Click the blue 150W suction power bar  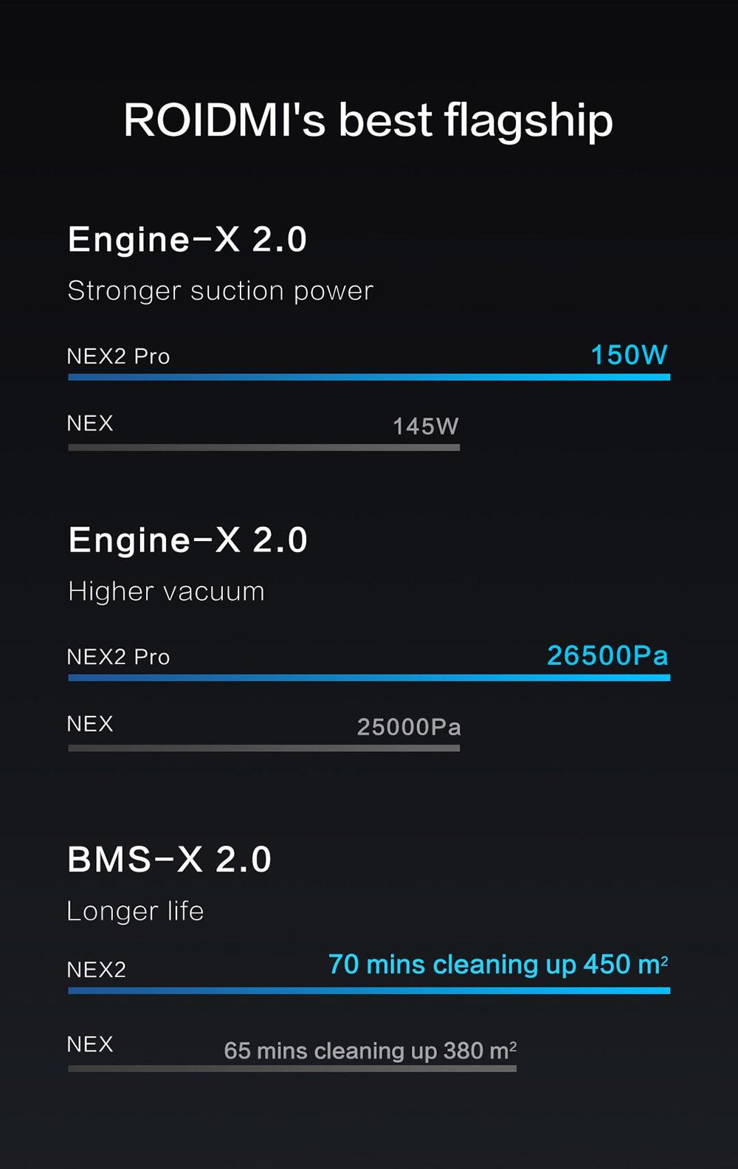point(369,377)
